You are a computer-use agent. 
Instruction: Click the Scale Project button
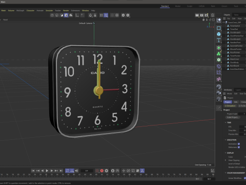pos(233,117)
